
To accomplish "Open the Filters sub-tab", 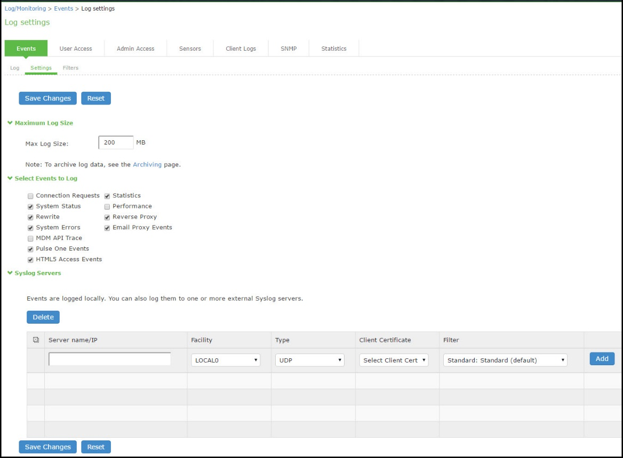I will click(70, 68).
